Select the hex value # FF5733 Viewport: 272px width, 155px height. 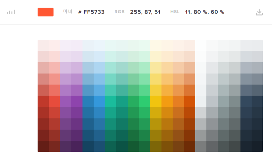[x=91, y=12]
